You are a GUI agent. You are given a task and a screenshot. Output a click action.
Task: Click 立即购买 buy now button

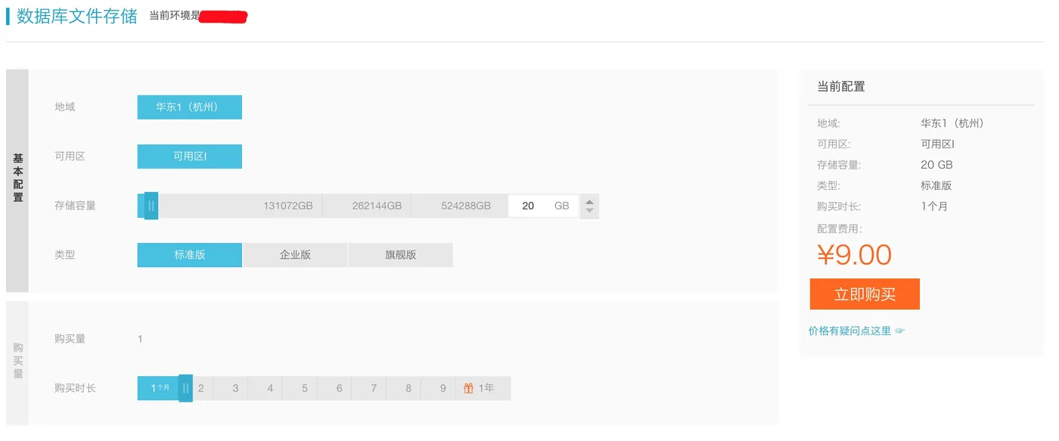[865, 294]
